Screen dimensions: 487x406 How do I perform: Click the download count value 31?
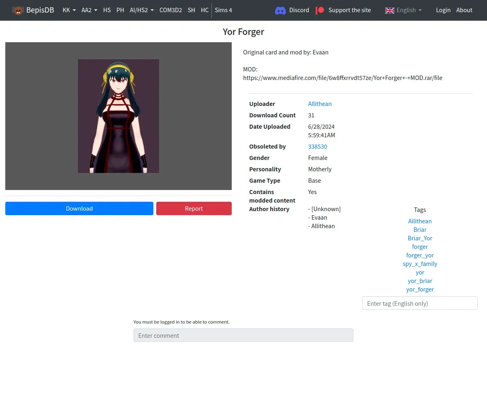point(311,115)
